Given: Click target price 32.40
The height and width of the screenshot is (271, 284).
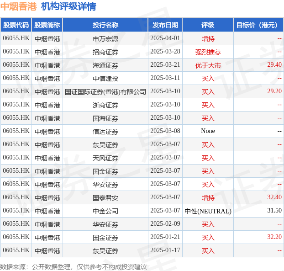Looking at the screenshot, I should point(274,197).
